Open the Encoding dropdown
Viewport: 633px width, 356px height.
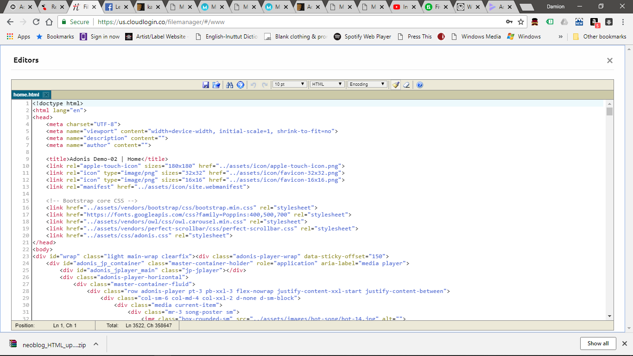(367, 84)
